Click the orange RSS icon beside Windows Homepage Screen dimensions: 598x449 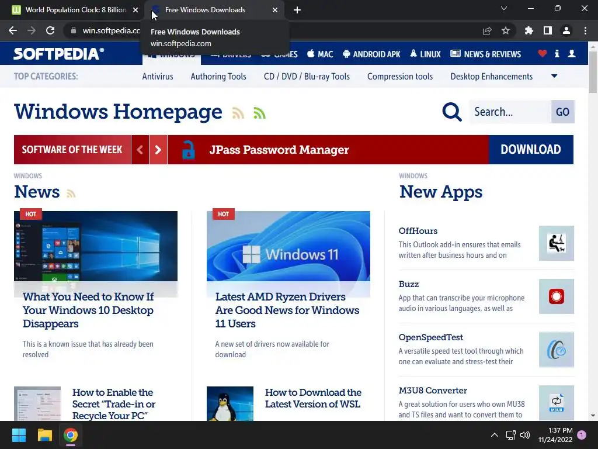click(x=238, y=113)
